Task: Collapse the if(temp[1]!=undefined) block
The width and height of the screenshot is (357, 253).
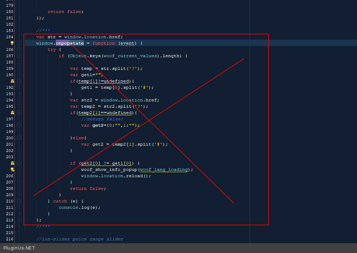Action: pos(19,81)
